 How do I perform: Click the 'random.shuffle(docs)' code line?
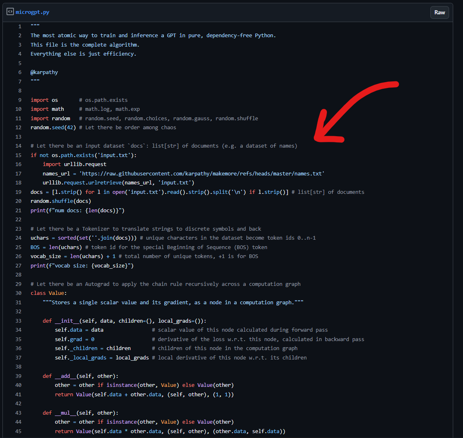coord(61,201)
